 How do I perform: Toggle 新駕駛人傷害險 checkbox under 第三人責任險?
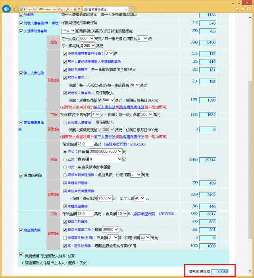pos(65,93)
